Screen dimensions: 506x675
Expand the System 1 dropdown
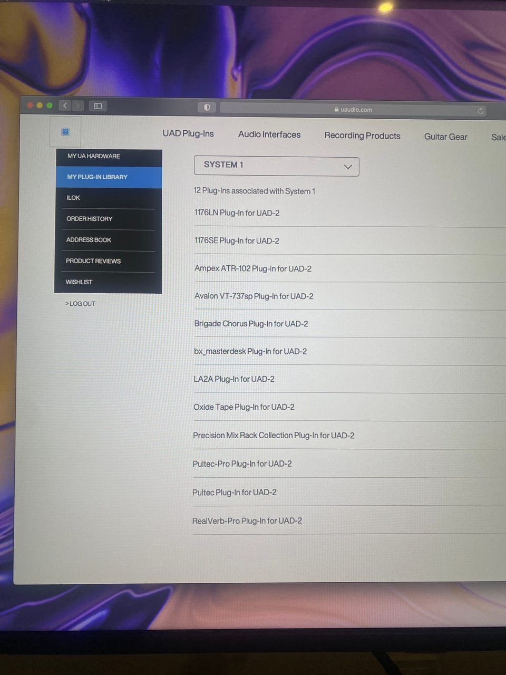pyautogui.click(x=277, y=166)
